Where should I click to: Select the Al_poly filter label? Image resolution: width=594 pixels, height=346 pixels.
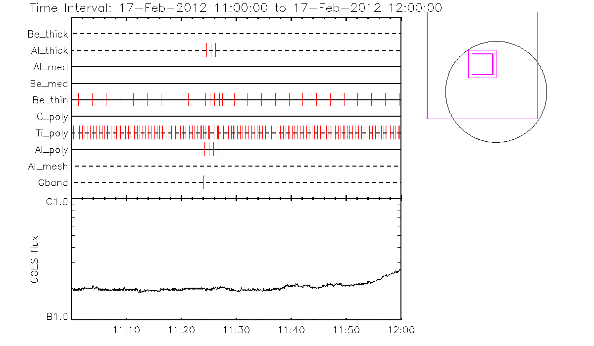coord(51,149)
